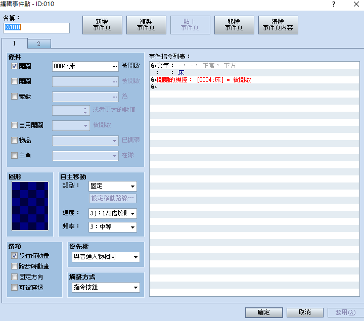Click the 設定移動路線 button

(113, 198)
